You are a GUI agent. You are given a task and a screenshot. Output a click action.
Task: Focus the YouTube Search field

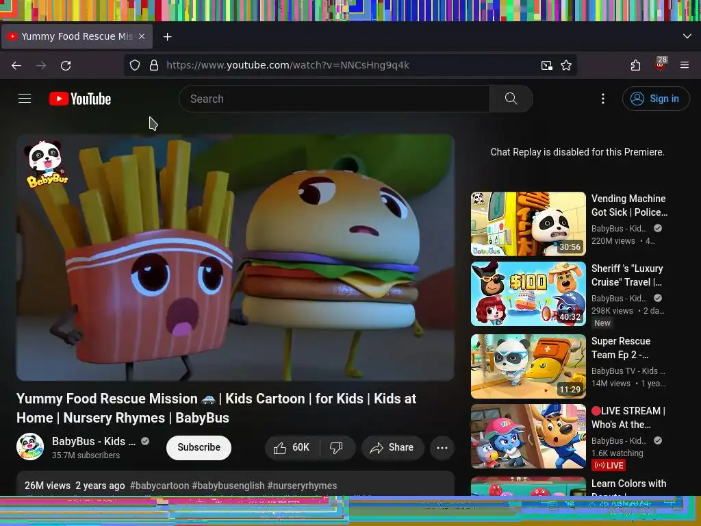point(334,99)
